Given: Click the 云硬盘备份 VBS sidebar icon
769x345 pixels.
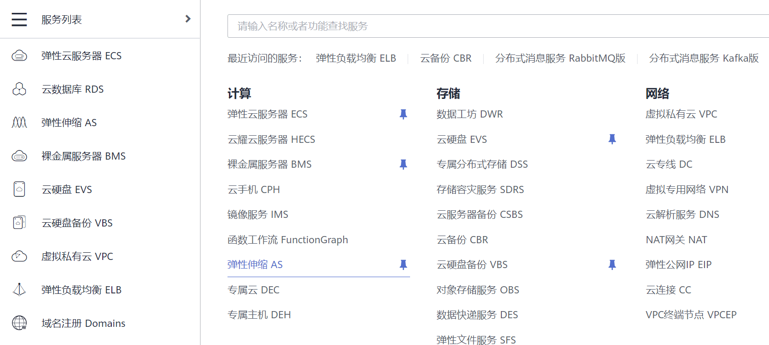Looking at the screenshot, I should 19,223.
